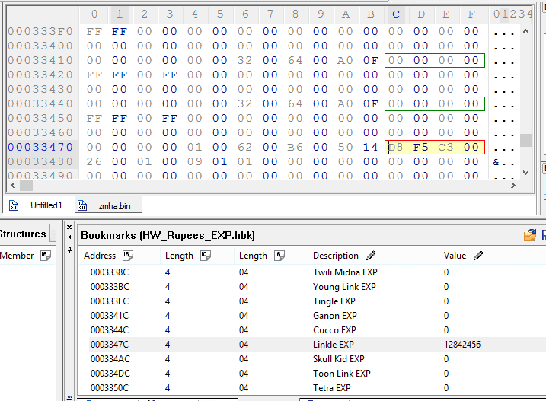The image size is (546, 401).
Task: Click byte A0 in row 00033410
Action: pyautogui.click(x=345, y=61)
